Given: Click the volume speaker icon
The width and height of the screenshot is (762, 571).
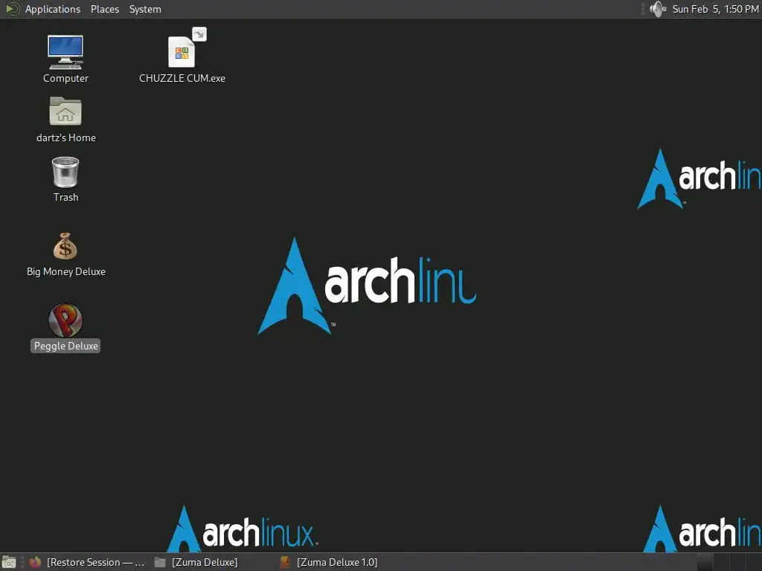Looking at the screenshot, I should (658, 9).
